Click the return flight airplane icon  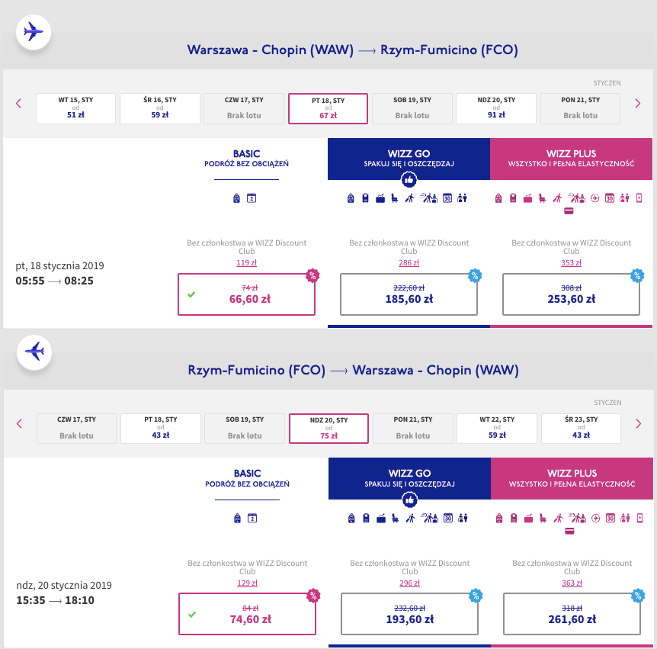[34, 352]
